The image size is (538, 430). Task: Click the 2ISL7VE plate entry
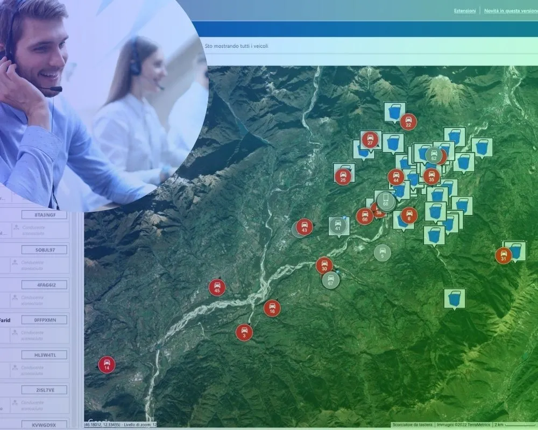pyautogui.click(x=44, y=390)
